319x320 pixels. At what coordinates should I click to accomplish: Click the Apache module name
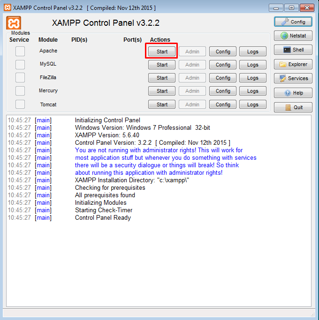tap(48, 51)
